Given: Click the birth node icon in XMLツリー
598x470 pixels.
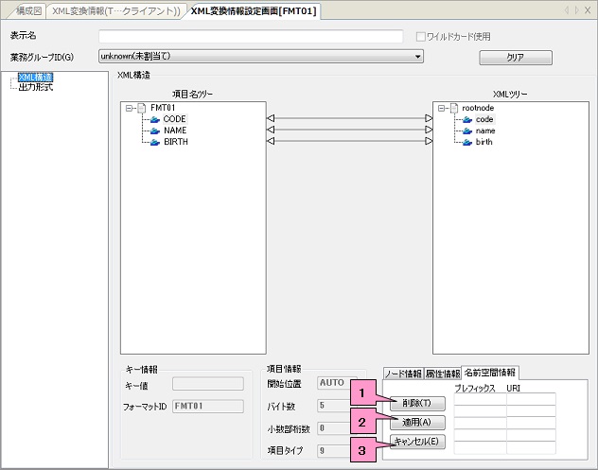Looking at the screenshot, I should (467, 142).
